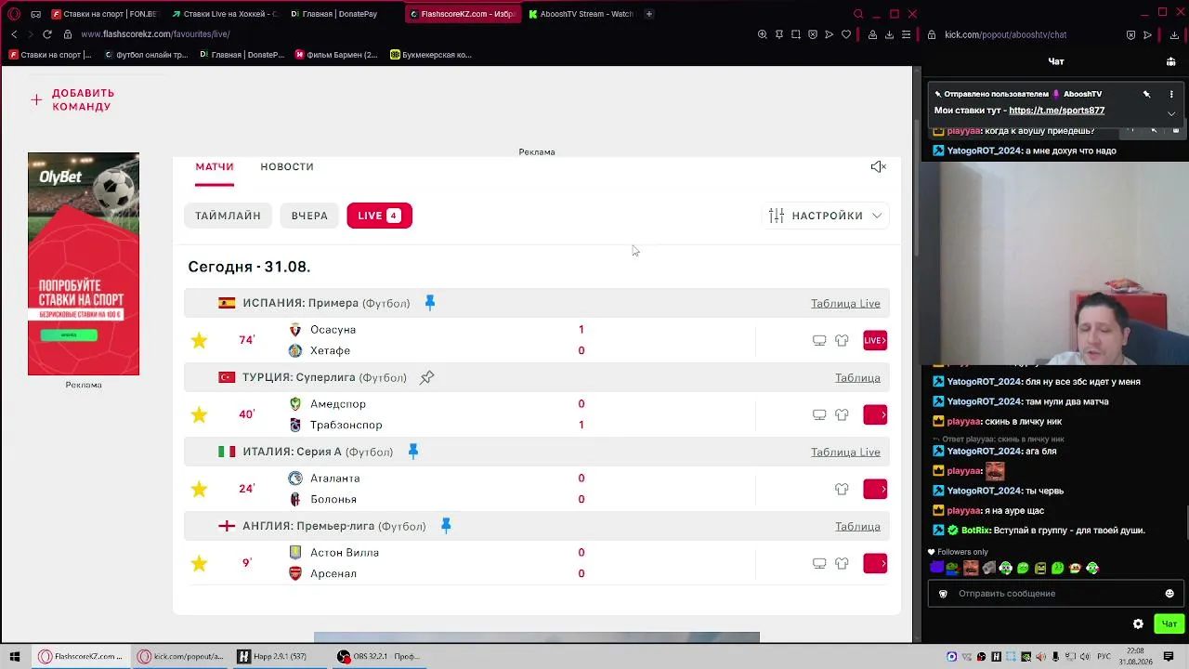Open TV icon for Amedspor vs Trabzonspor
This screenshot has width=1189, height=669.
click(x=819, y=414)
